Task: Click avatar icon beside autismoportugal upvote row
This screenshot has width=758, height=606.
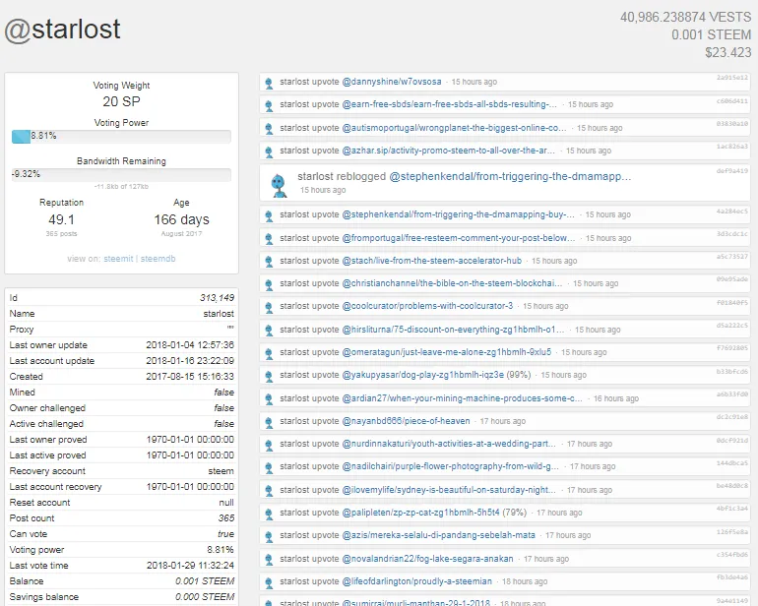Action: click(269, 129)
